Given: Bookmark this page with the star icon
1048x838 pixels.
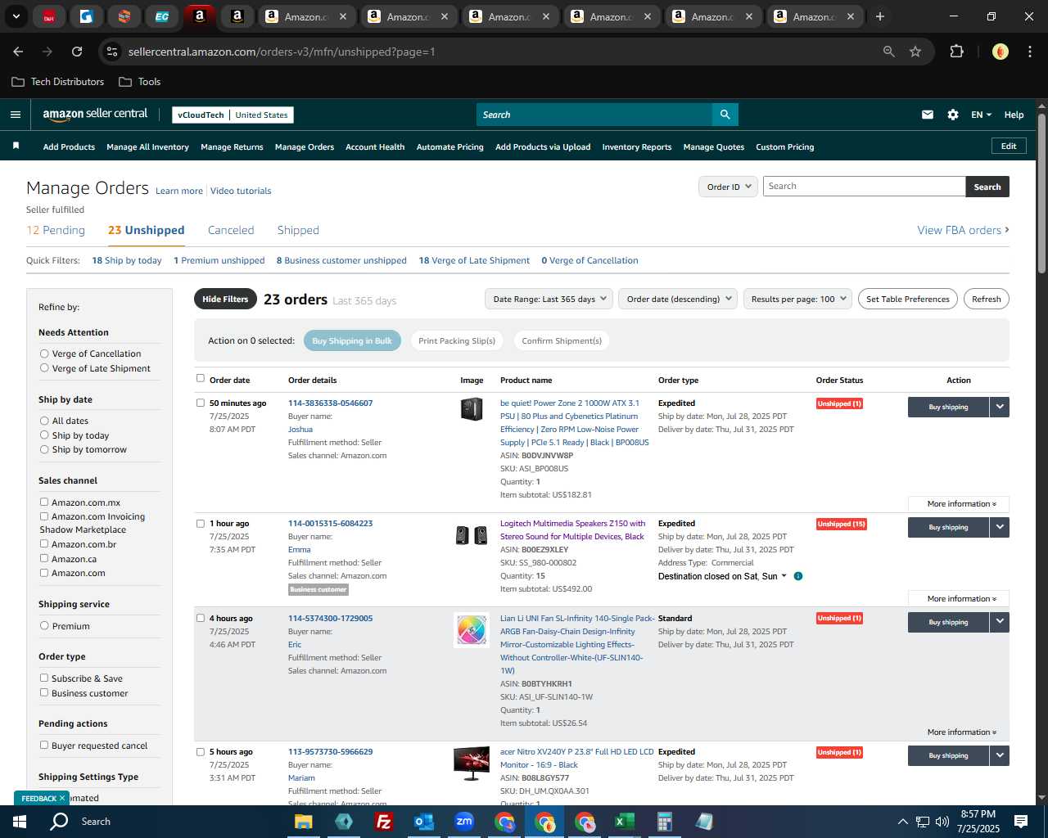Looking at the screenshot, I should (x=915, y=52).
